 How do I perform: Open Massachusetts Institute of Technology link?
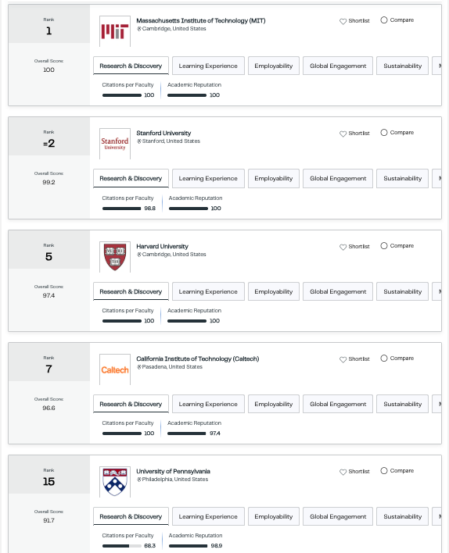201,20
